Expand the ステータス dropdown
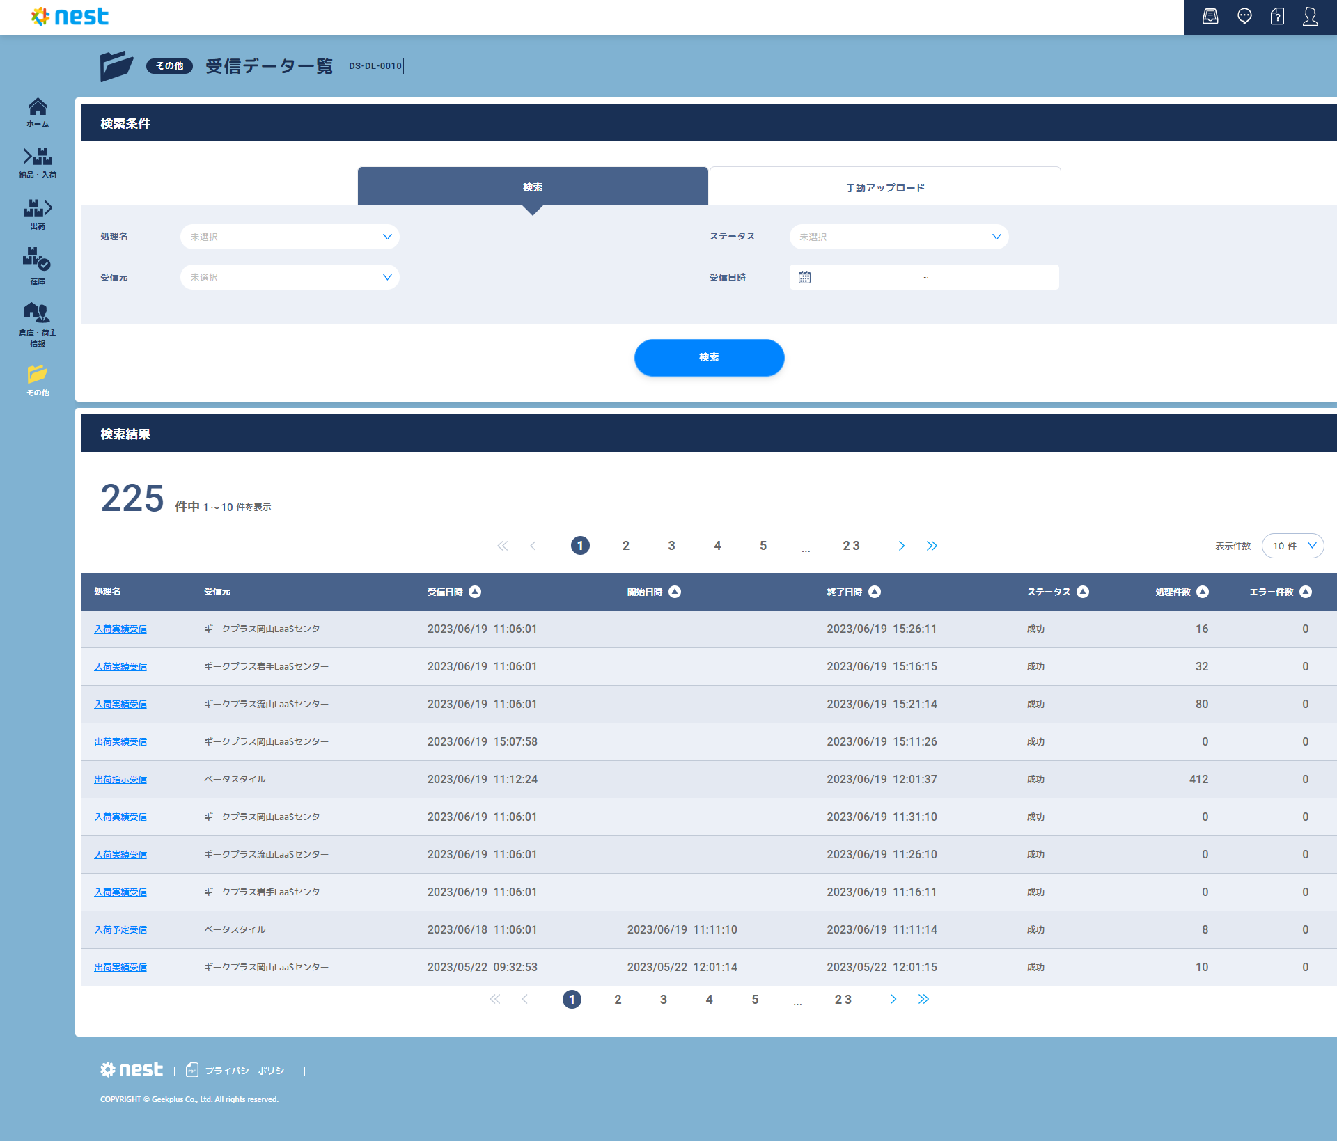 point(898,237)
